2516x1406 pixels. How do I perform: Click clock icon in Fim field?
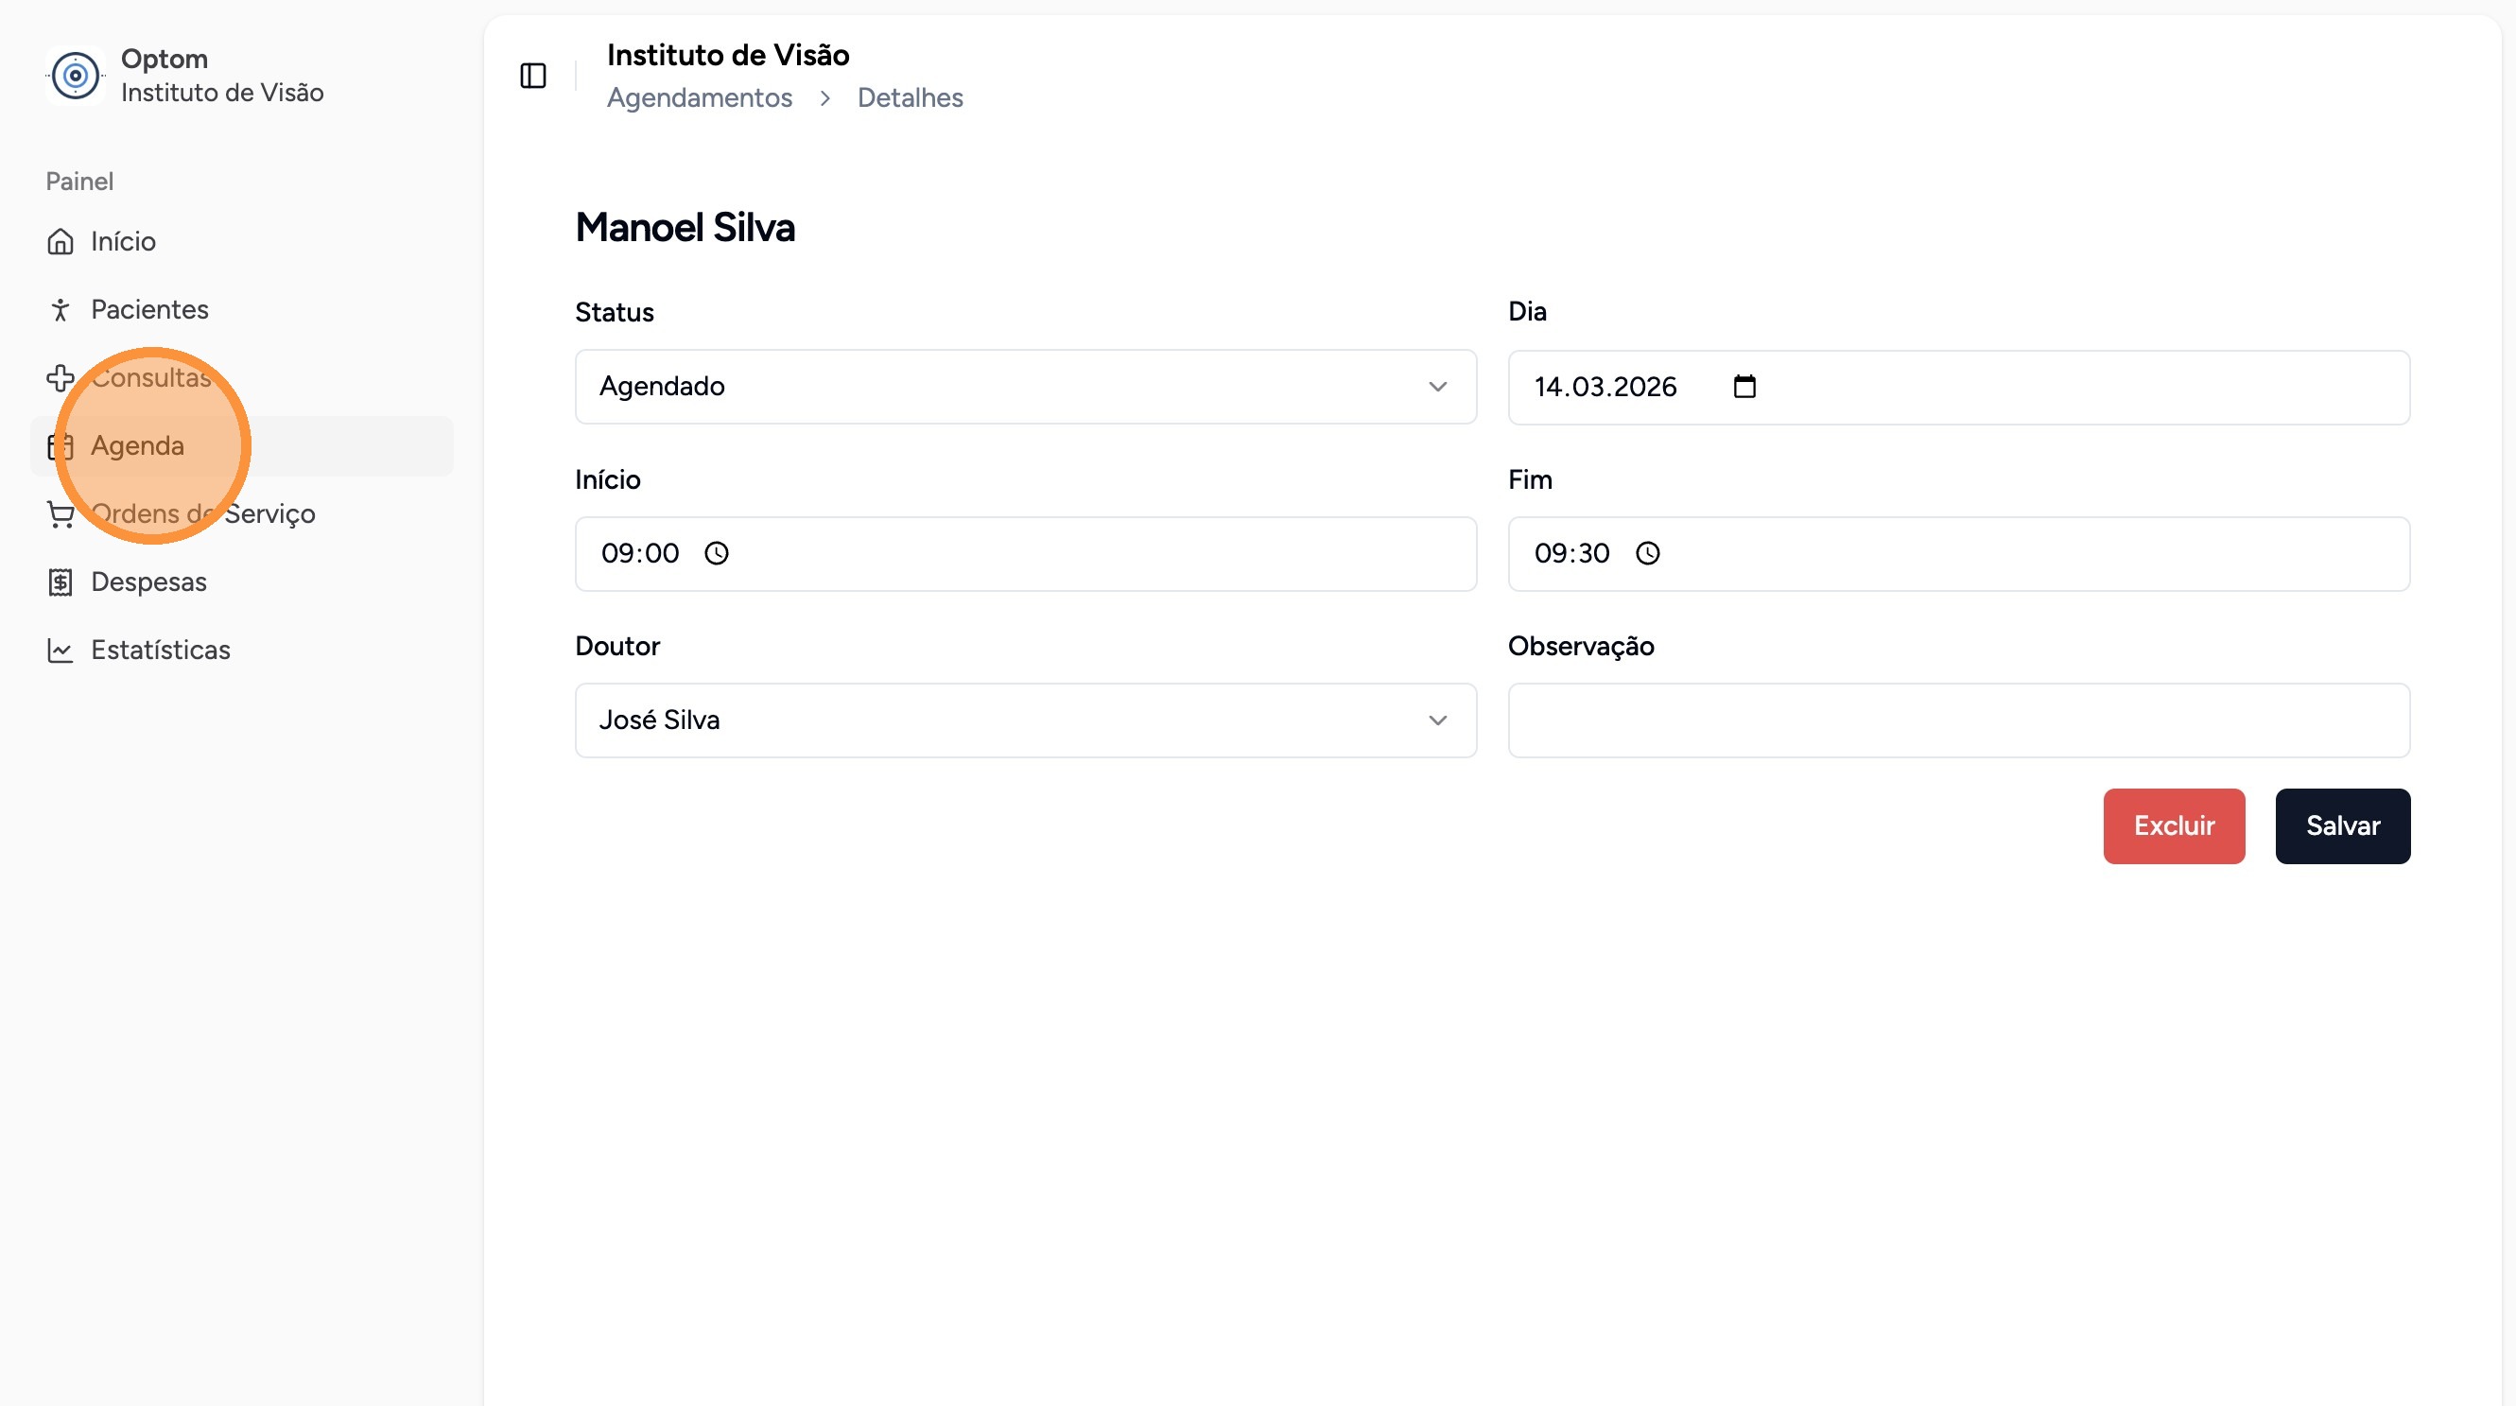(1648, 554)
